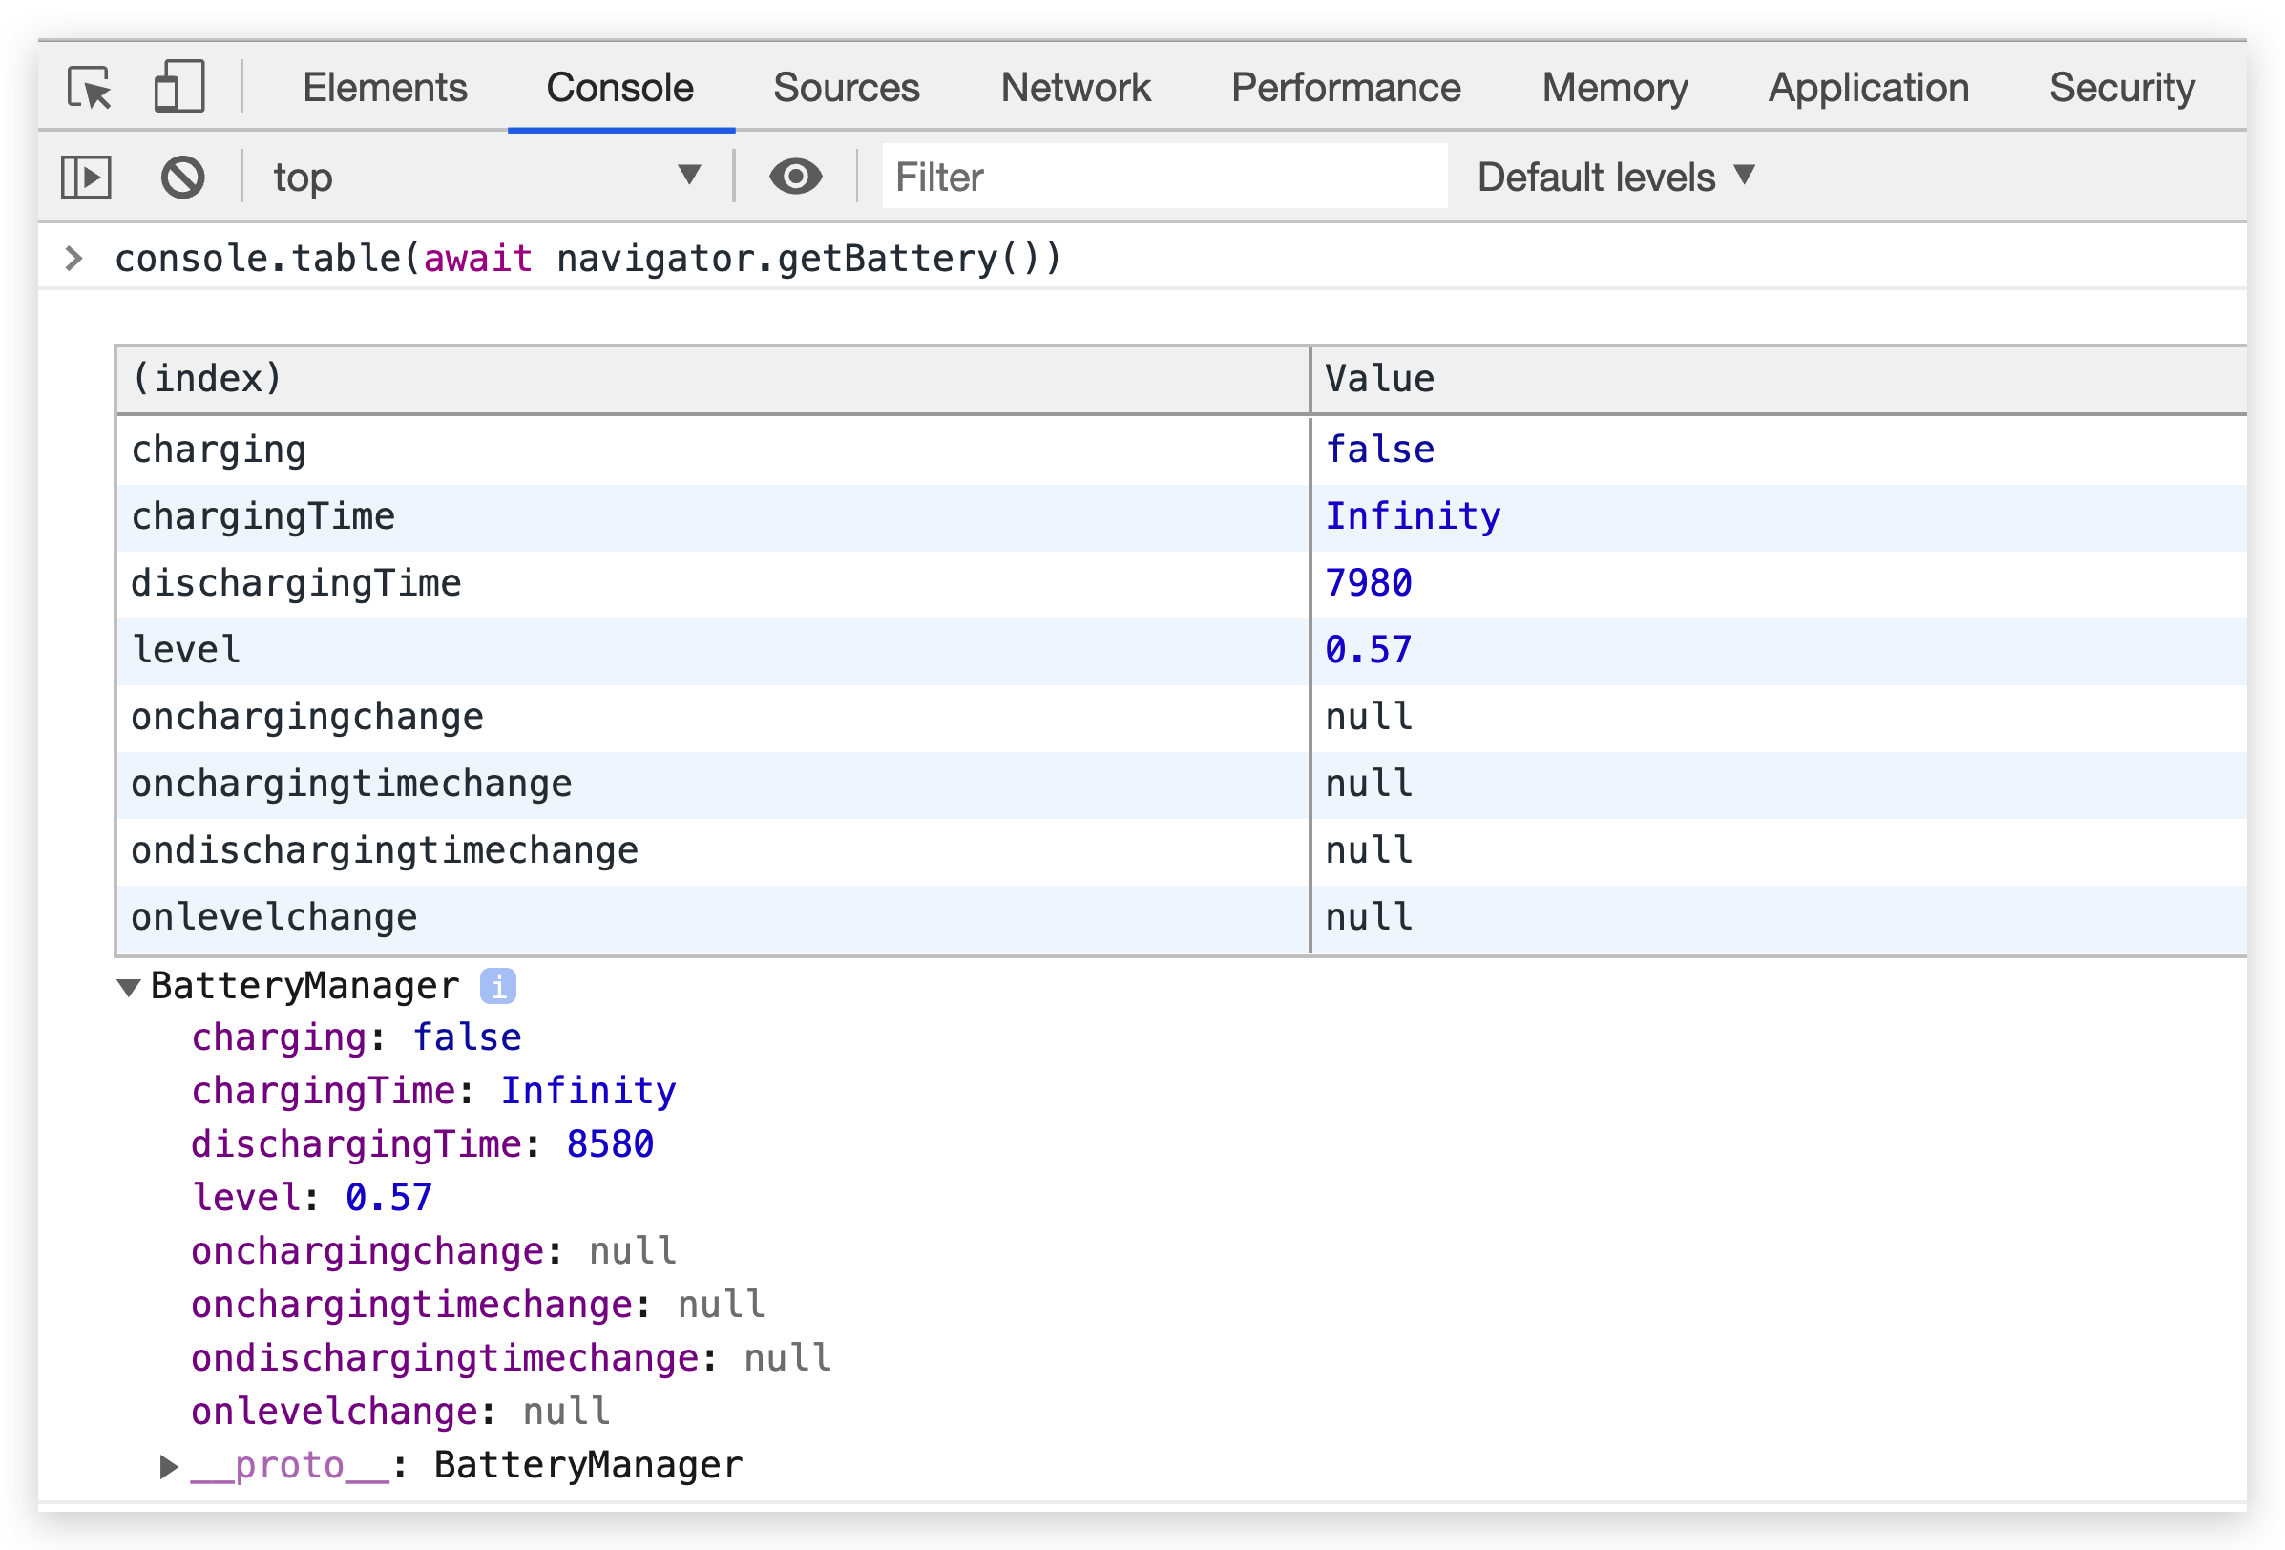
Task: Click the console prompt chevron
Action: 73,259
